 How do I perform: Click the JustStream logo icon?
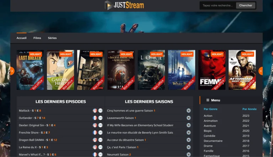[x=108, y=5]
